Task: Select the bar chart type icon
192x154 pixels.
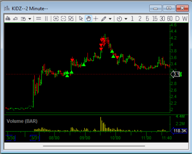Action: tap(8, 19)
